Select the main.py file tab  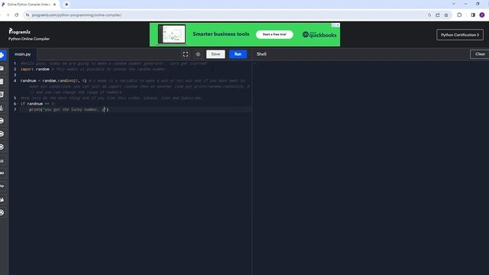tap(22, 54)
